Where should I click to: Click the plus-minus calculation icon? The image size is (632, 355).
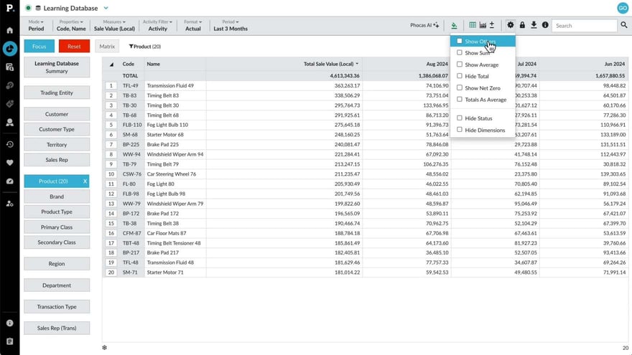492,25
